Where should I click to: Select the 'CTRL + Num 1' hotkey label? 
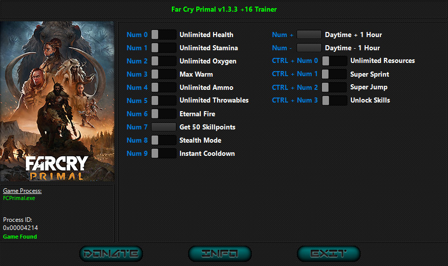coord(295,74)
